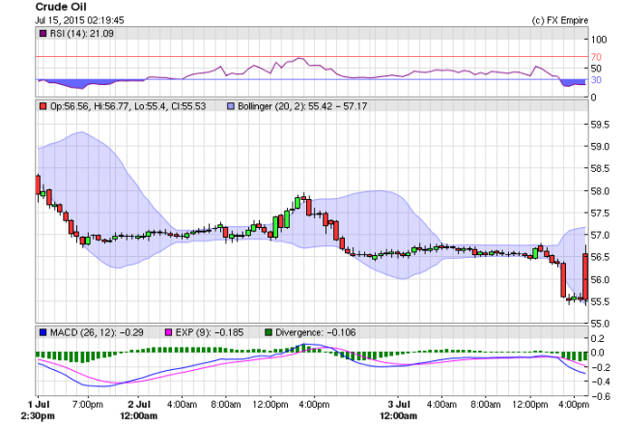Click the price axis label 59.0

point(600,147)
